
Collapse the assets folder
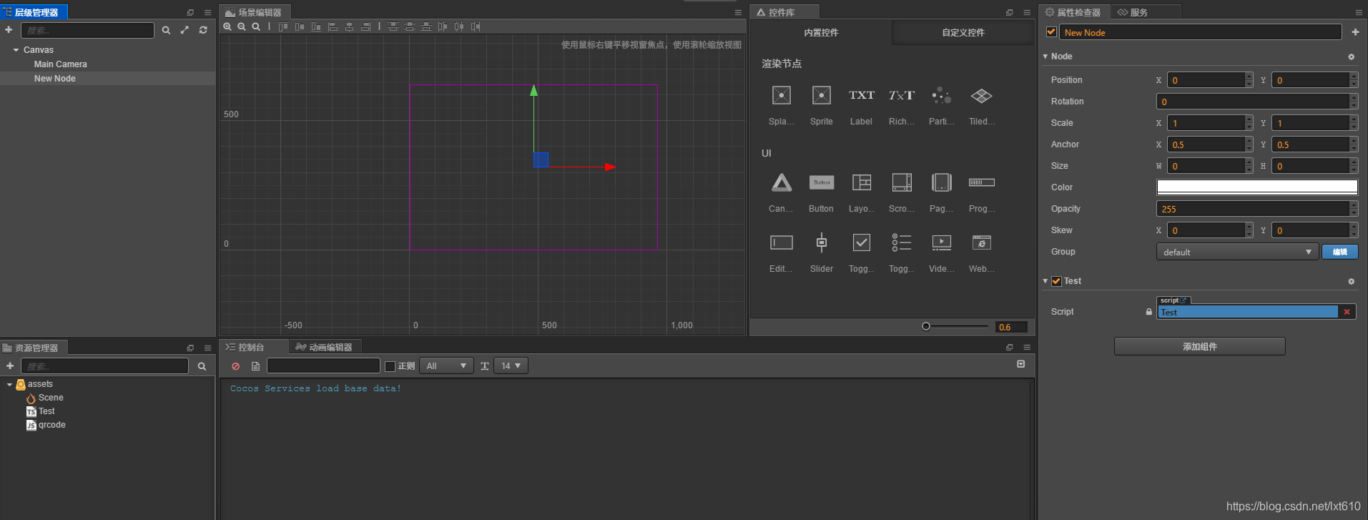point(9,384)
